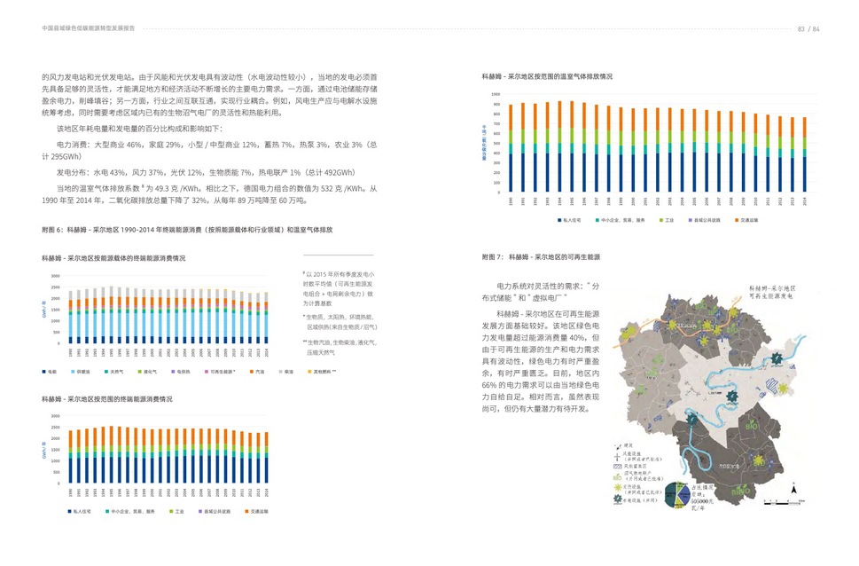The image size is (859, 566).
Task: Click the sun icon beside the eastern hatched zone
Action: coord(783,389)
